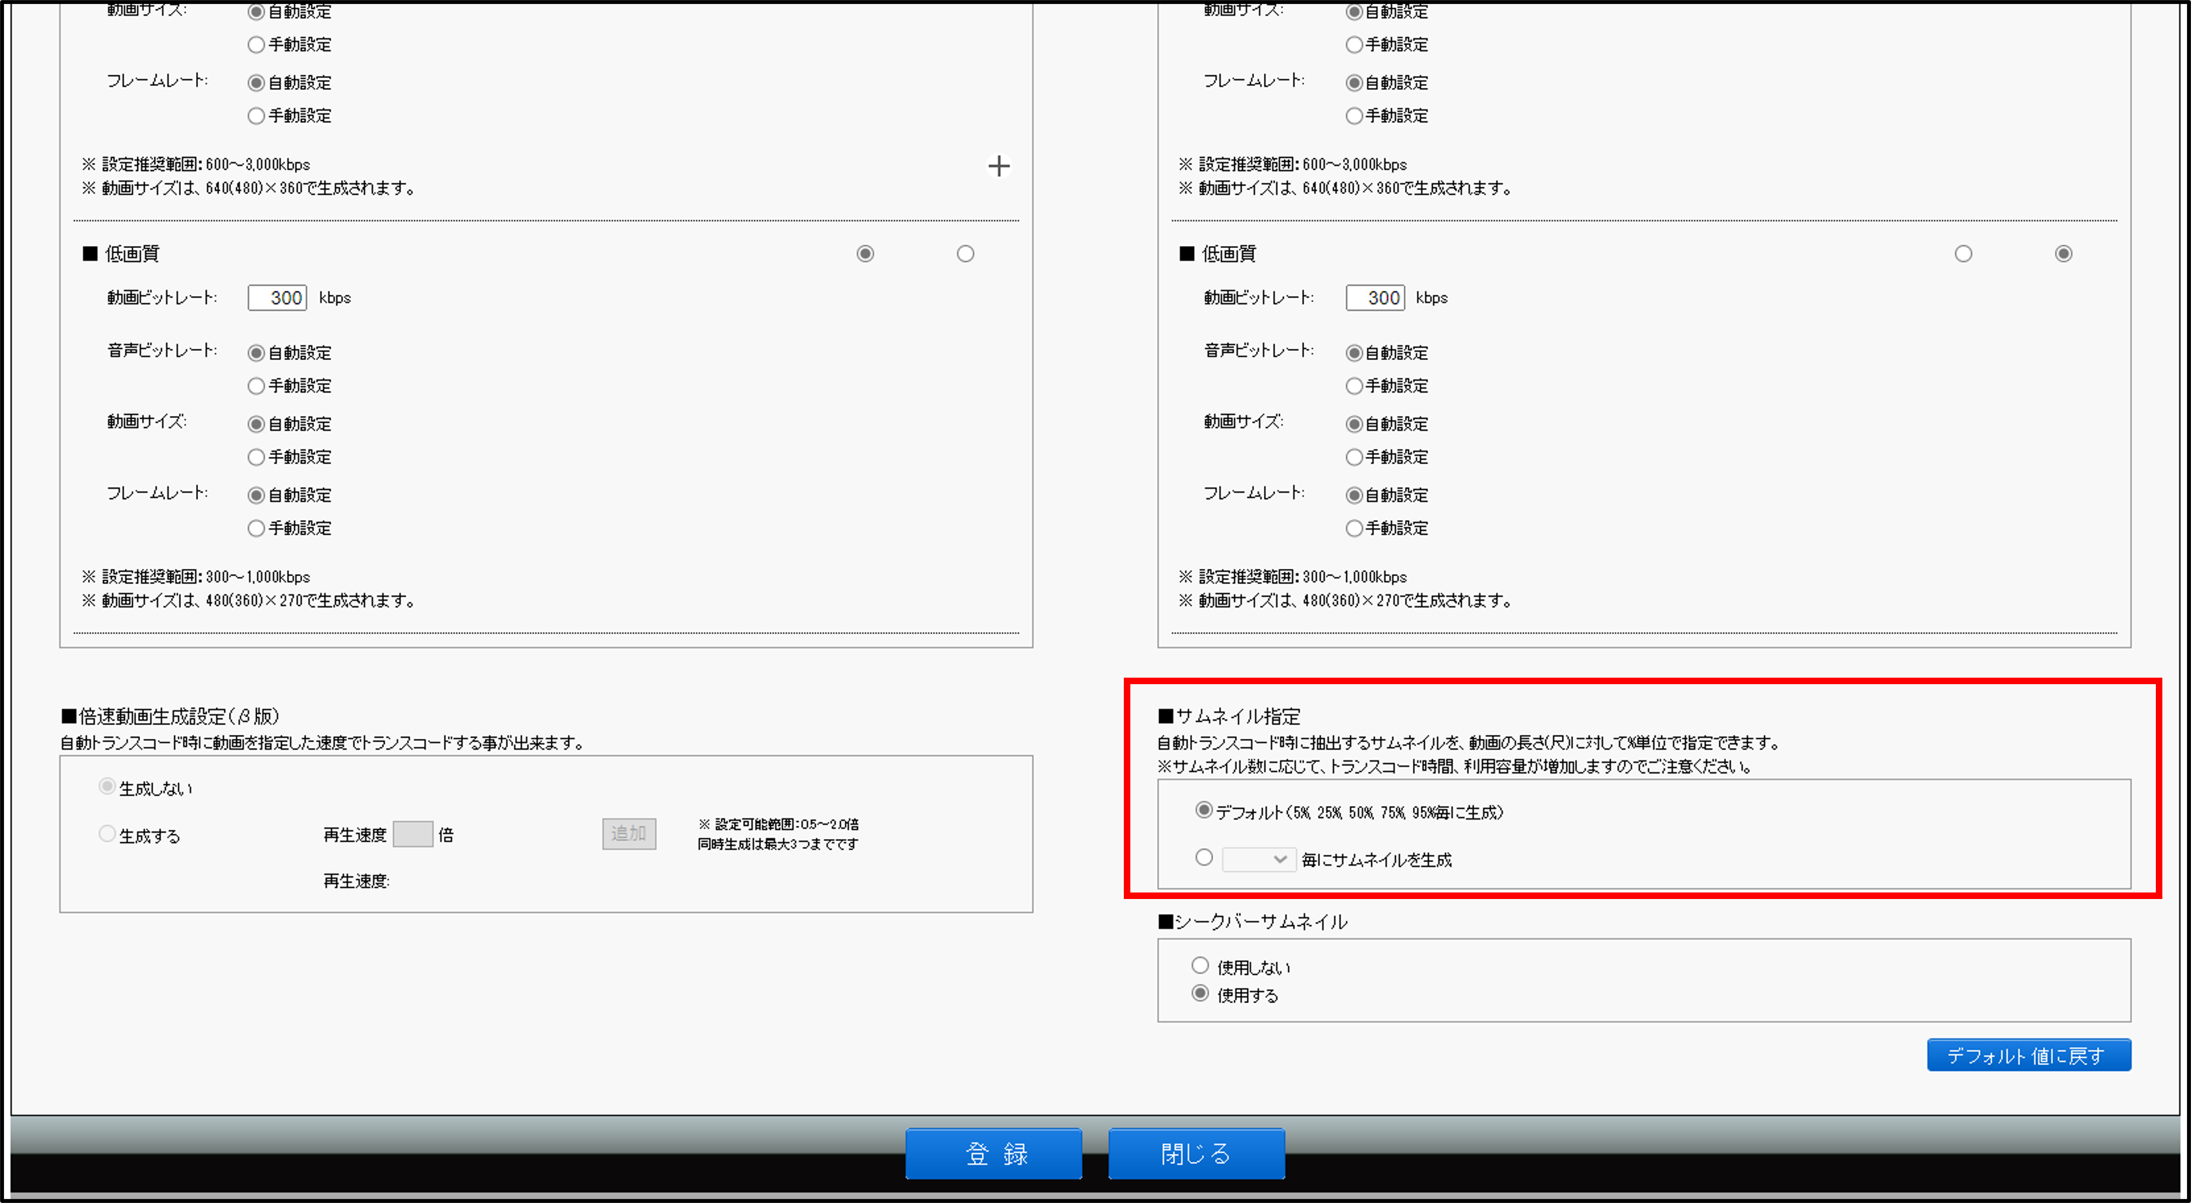This screenshot has height=1203, width=2191.
Task: Set right 低画質 動画サイズ to 手動設定
Action: pos(1354,458)
